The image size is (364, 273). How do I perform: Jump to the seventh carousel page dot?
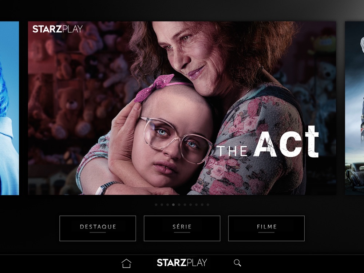(x=191, y=205)
